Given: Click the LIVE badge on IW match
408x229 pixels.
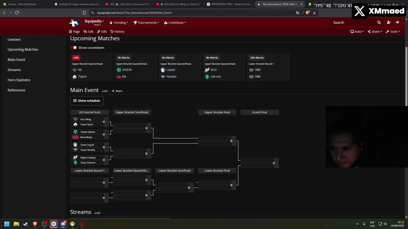Looking at the screenshot, I should tap(76, 58).
